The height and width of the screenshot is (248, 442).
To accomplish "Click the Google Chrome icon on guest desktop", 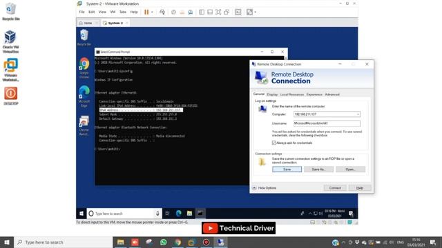I will (84, 68).
